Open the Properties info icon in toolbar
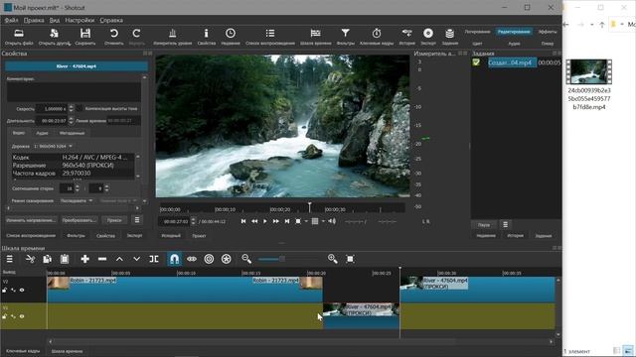Image resolution: width=636 pixels, height=357 pixels. 206,33
